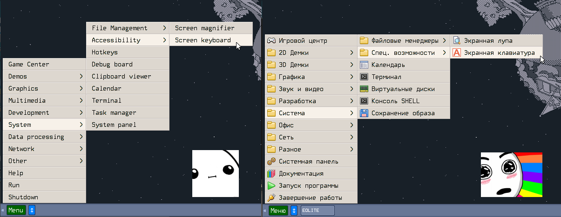Viewport: 561px width, 217px height.
Task: Launch Hotkeys from the System submenu
Action: click(x=128, y=52)
